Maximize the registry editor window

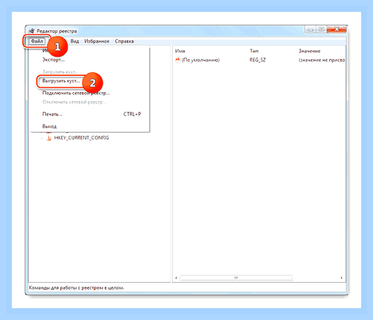pos(321,29)
